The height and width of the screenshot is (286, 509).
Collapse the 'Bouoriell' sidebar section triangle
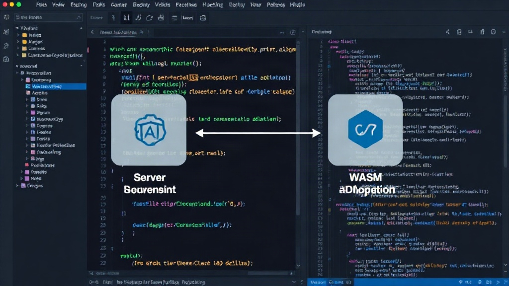point(17,66)
